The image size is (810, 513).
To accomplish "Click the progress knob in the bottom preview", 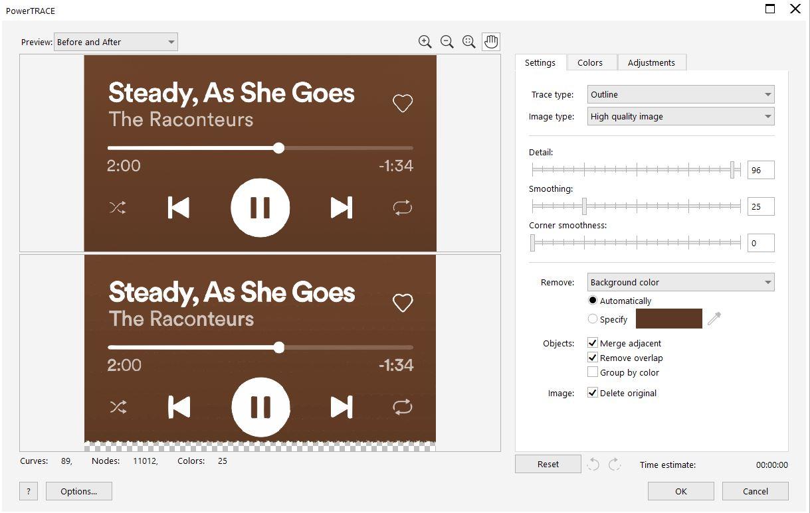I will click(x=279, y=347).
